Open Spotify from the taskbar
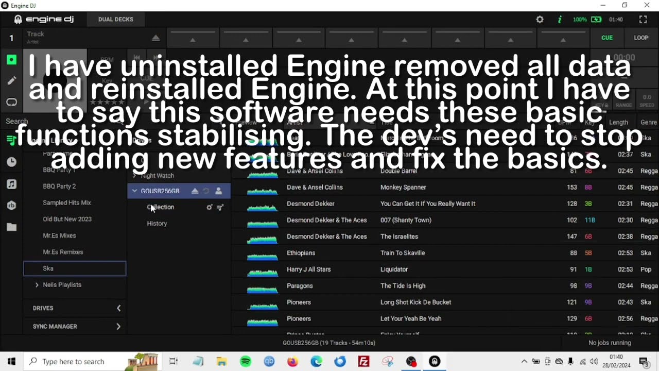 point(246,361)
